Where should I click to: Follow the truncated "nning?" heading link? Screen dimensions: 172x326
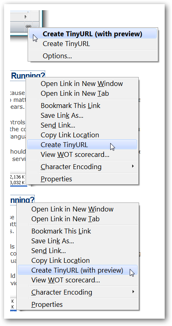tap(22, 200)
